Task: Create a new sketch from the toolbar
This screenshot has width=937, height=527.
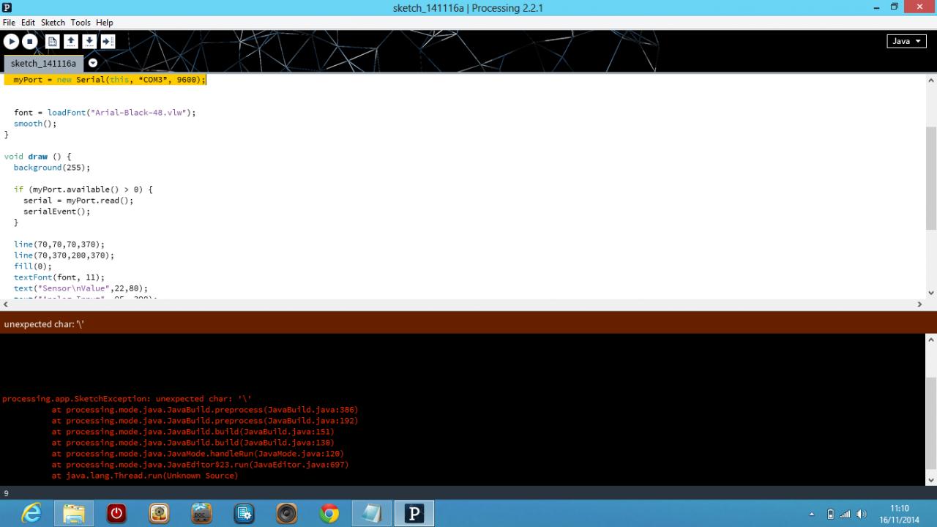Action: [53, 42]
